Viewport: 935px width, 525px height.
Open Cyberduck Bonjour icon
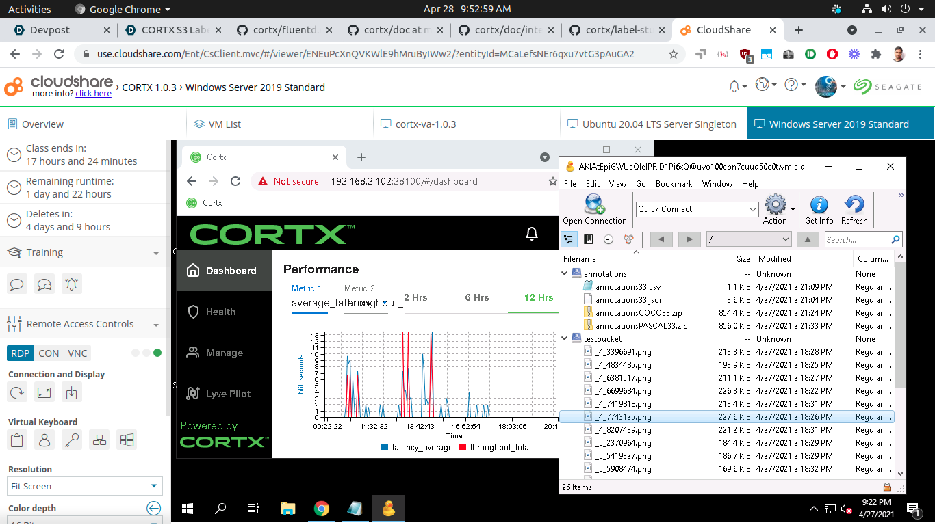pyautogui.click(x=628, y=239)
